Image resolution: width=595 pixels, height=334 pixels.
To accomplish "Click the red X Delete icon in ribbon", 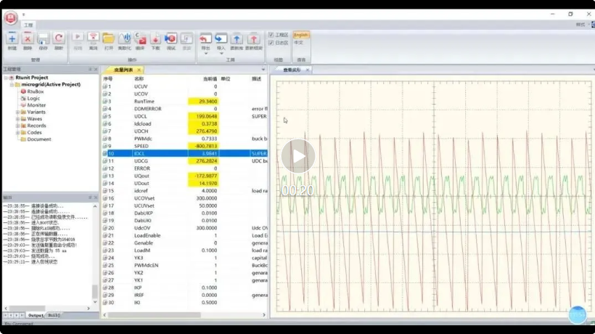I will pos(28,38).
